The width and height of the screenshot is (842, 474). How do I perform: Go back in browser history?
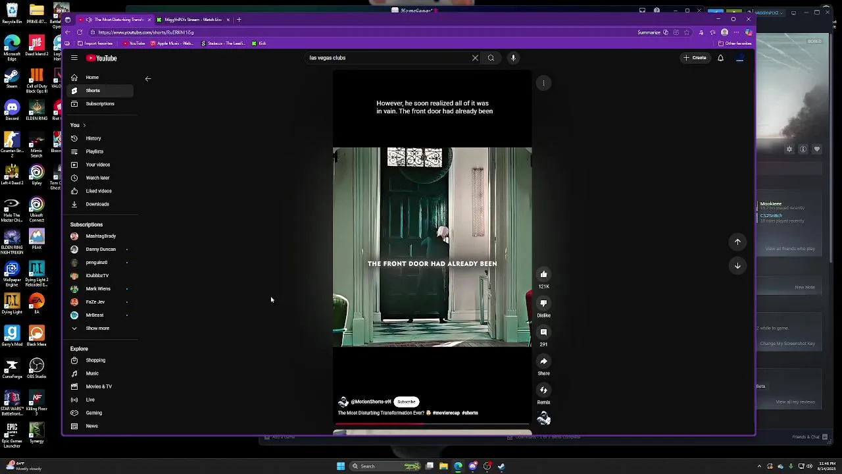pos(67,32)
